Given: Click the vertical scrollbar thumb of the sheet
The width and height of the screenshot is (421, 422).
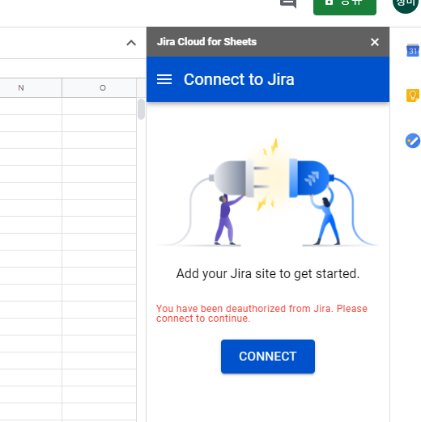Looking at the screenshot, I should pyautogui.click(x=141, y=109).
